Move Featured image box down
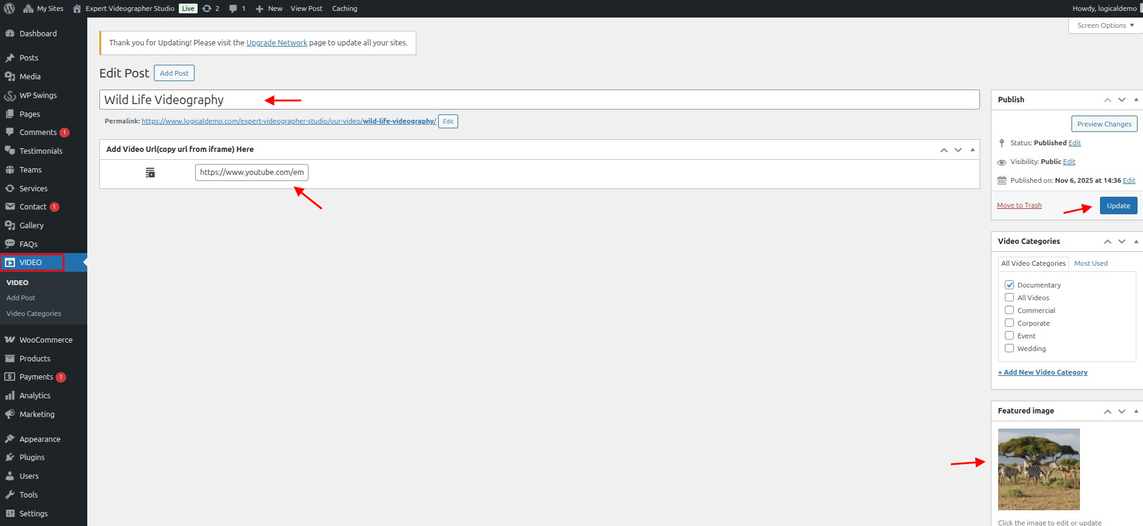Viewport: 1143px width, 526px height. [x=1122, y=411]
